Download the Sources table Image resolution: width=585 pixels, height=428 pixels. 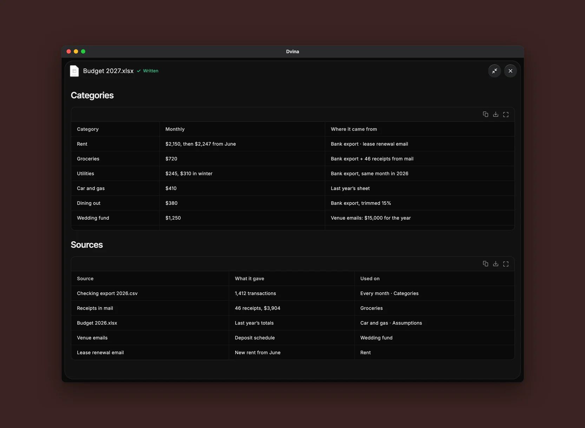tap(495, 264)
